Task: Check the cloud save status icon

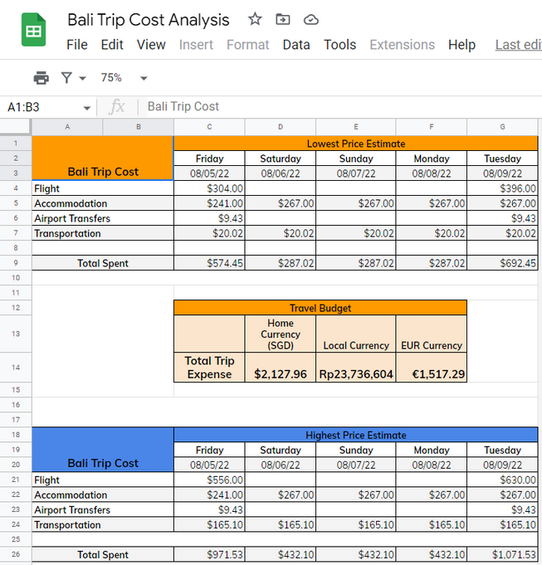Action: click(310, 19)
